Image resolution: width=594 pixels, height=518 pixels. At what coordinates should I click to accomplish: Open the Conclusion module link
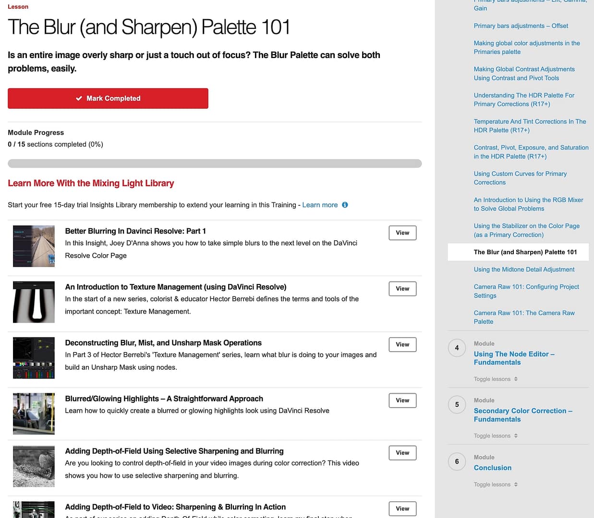pos(493,468)
